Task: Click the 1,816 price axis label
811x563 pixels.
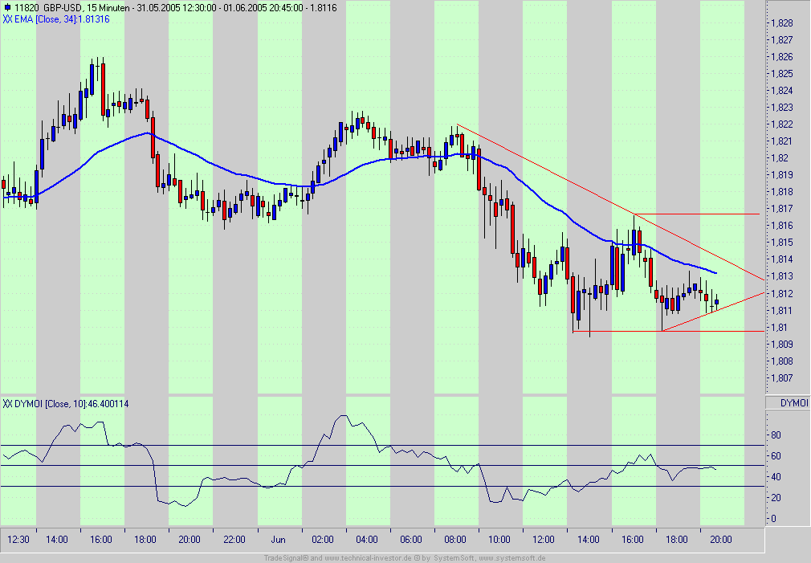Action: (782, 226)
